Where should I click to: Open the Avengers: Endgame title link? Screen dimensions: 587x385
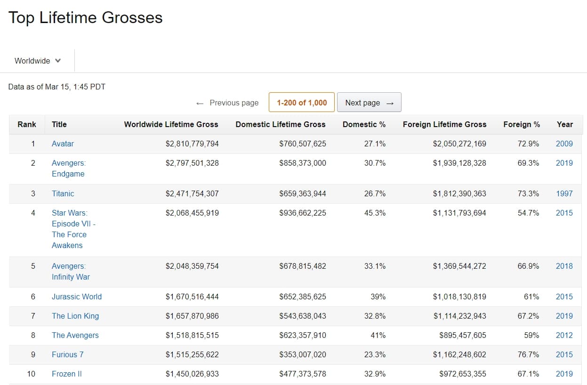(x=69, y=168)
